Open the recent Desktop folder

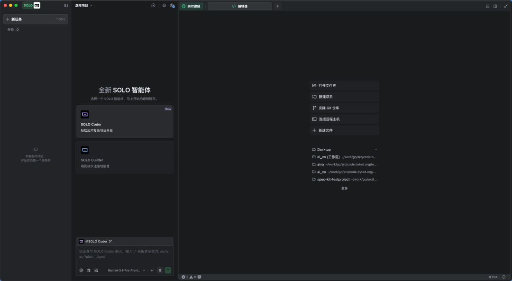point(345,149)
